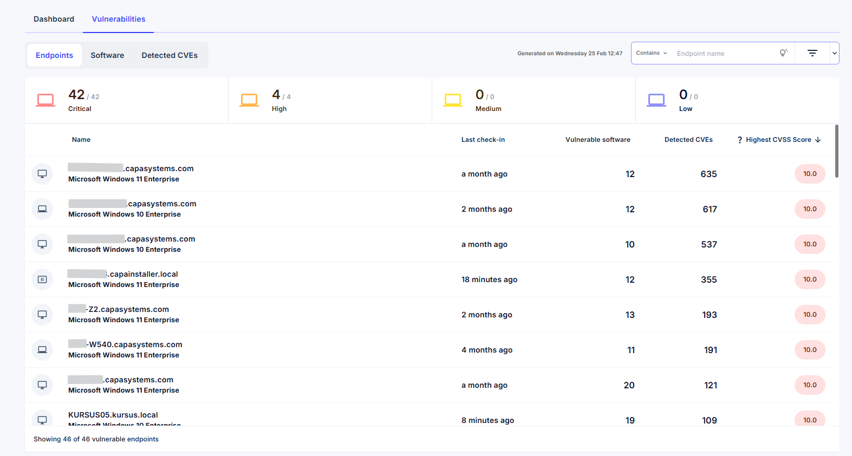Switch to the Endpoints sub-tab
The image size is (852, 456).
click(x=54, y=55)
